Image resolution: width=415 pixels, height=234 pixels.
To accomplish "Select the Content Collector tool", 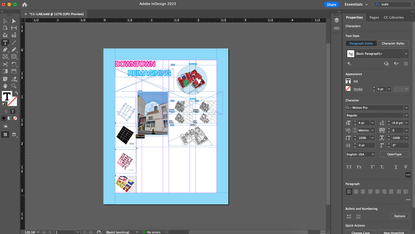I will (x=5, y=35).
